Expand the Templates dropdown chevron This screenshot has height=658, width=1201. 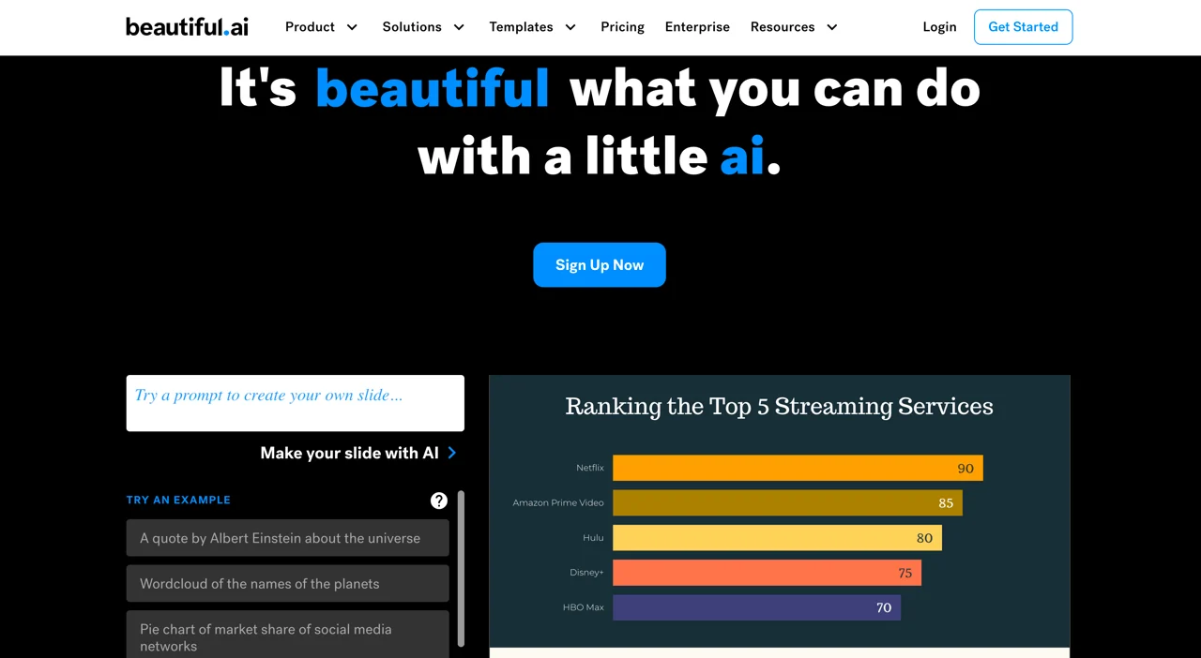click(570, 27)
